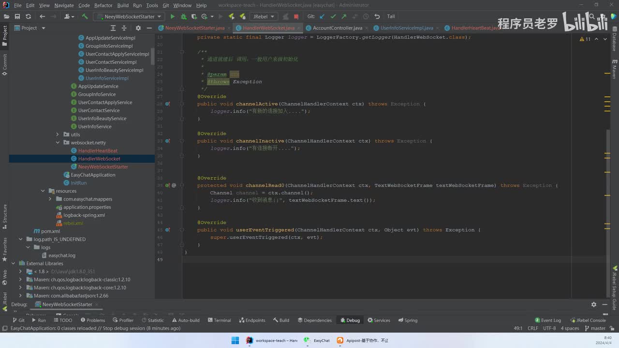Open NeeyWebSocketStarter run configuration dropdown

[x=129, y=16]
